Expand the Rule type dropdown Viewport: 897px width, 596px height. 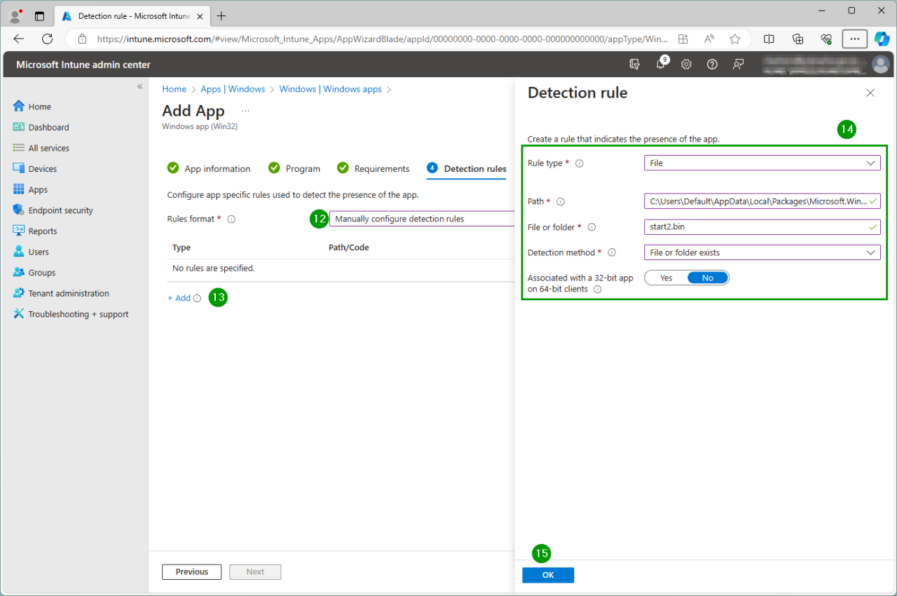coord(761,163)
